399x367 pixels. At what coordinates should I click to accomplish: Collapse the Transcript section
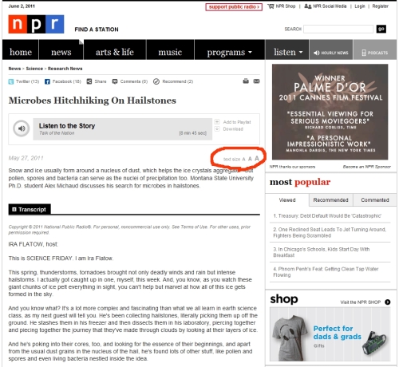coord(30,210)
